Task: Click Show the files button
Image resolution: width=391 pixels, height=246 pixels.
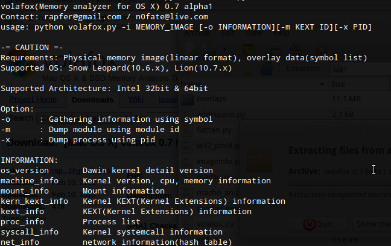Action: pos(372,224)
